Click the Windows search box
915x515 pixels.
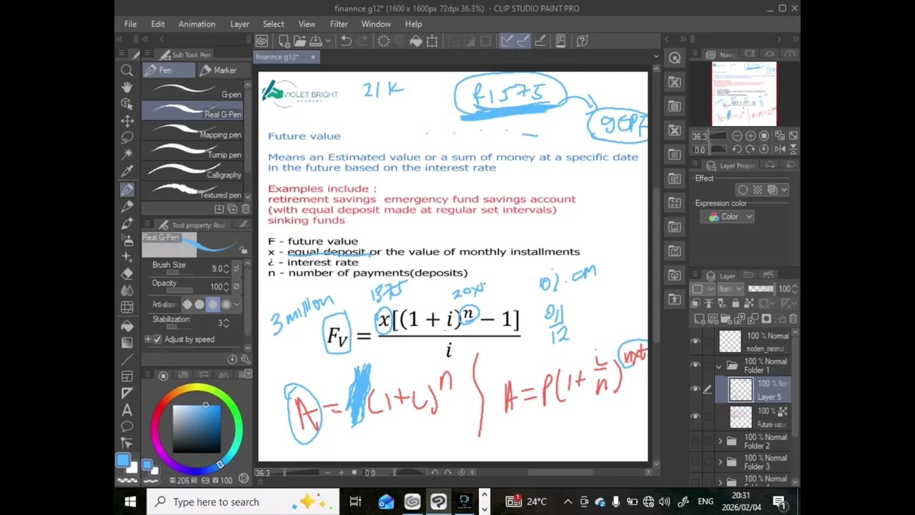pos(243,501)
